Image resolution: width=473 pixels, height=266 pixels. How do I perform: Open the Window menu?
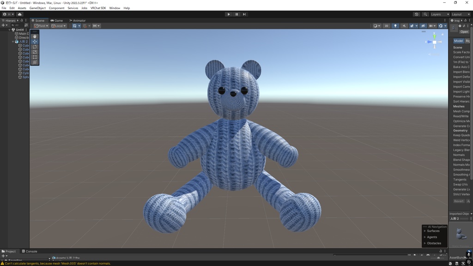click(115, 8)
